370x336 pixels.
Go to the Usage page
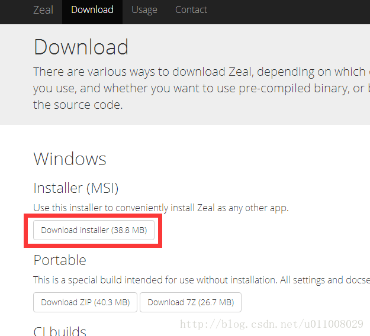(x=144, y=10)
